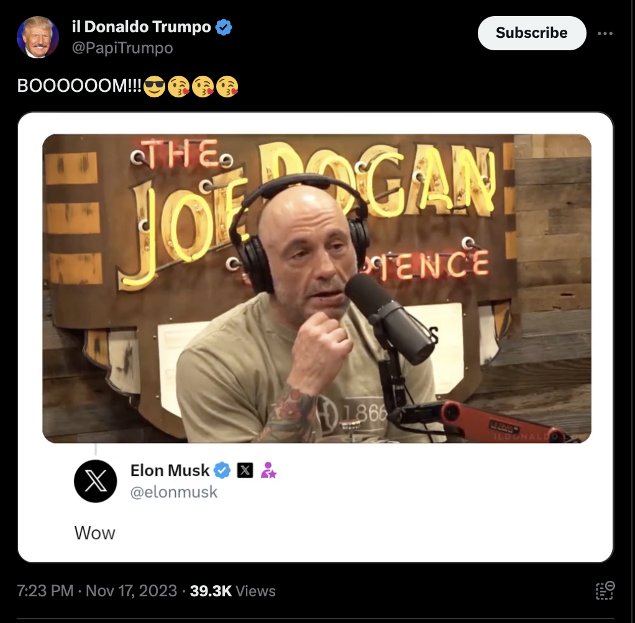Open Elon Musk's X logo avatar

[x=96, y=482]
